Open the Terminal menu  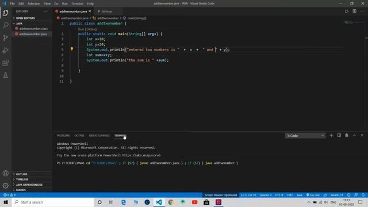pos(77,3)
